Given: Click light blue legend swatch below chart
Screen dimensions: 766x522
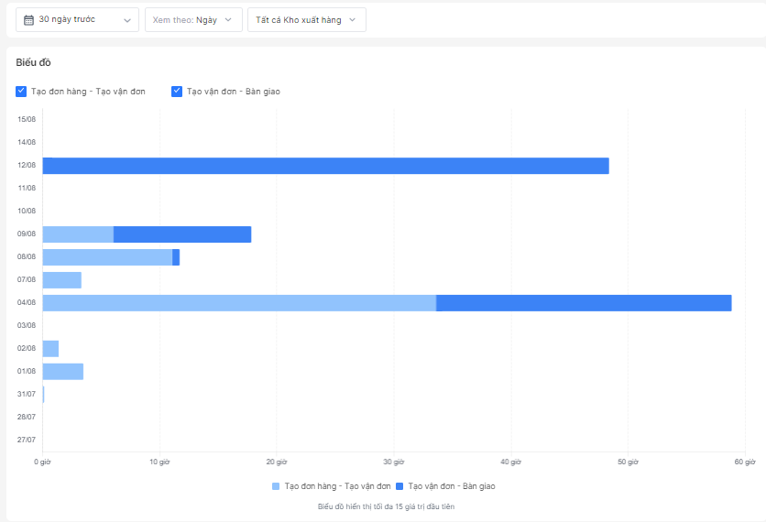Looking at the screenshot, I should [x=276, y=486].
